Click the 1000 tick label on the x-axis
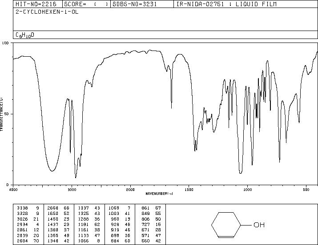The width and height of the screenshot is (318, 245). [248, 190]
